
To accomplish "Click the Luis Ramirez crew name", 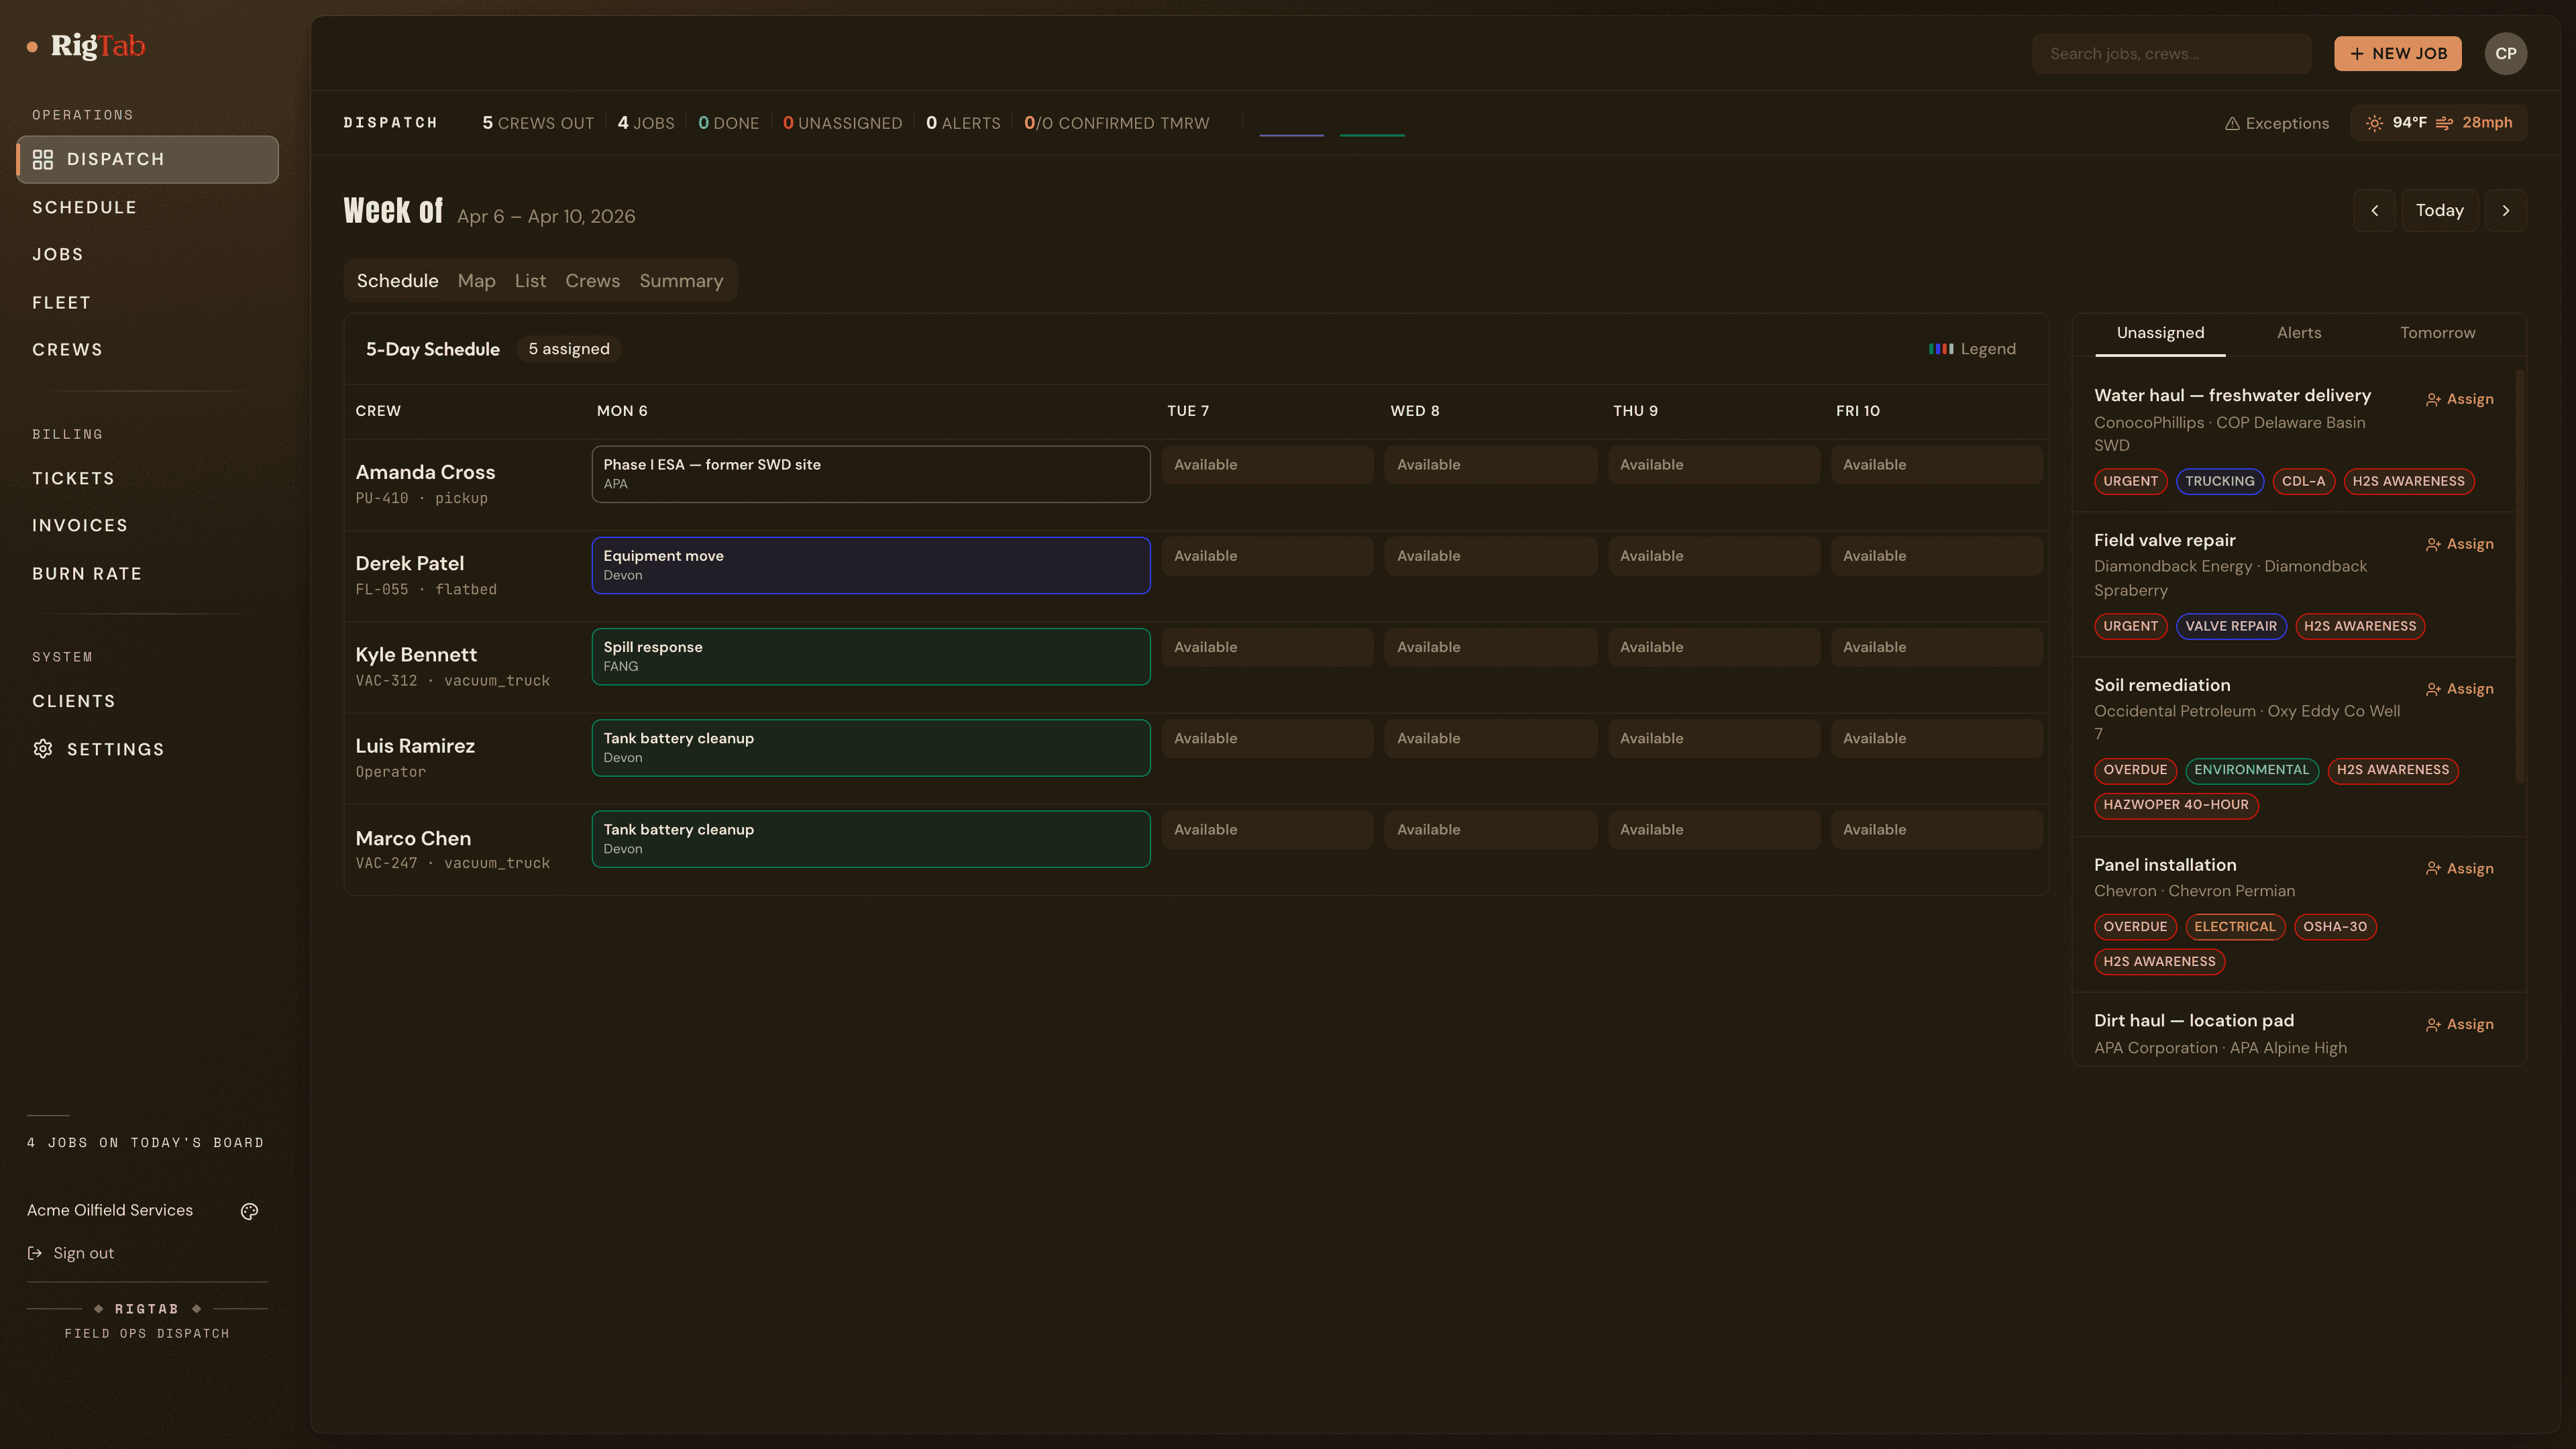I will click(x=415, y=746).
